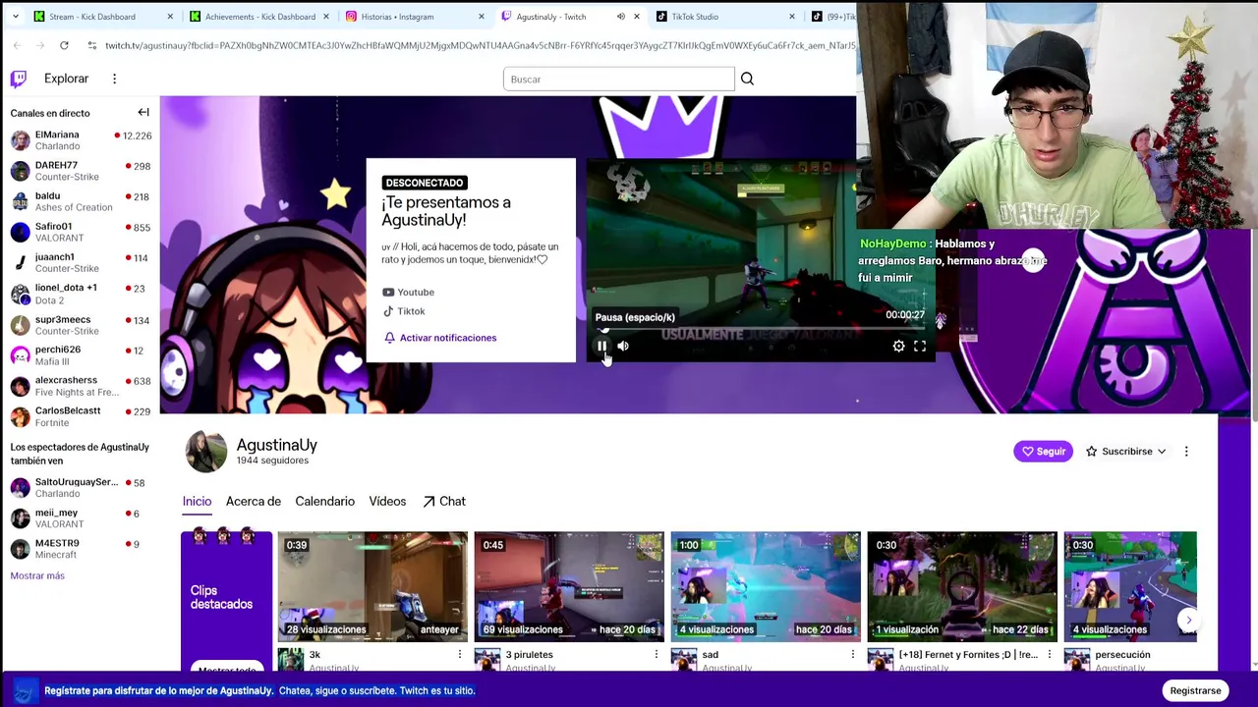Click the AgustinaUy profile avatar
Viewport: 1258px width, 707px height.
[206, 451]
